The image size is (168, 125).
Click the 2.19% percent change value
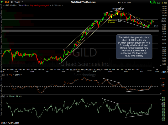154,3
